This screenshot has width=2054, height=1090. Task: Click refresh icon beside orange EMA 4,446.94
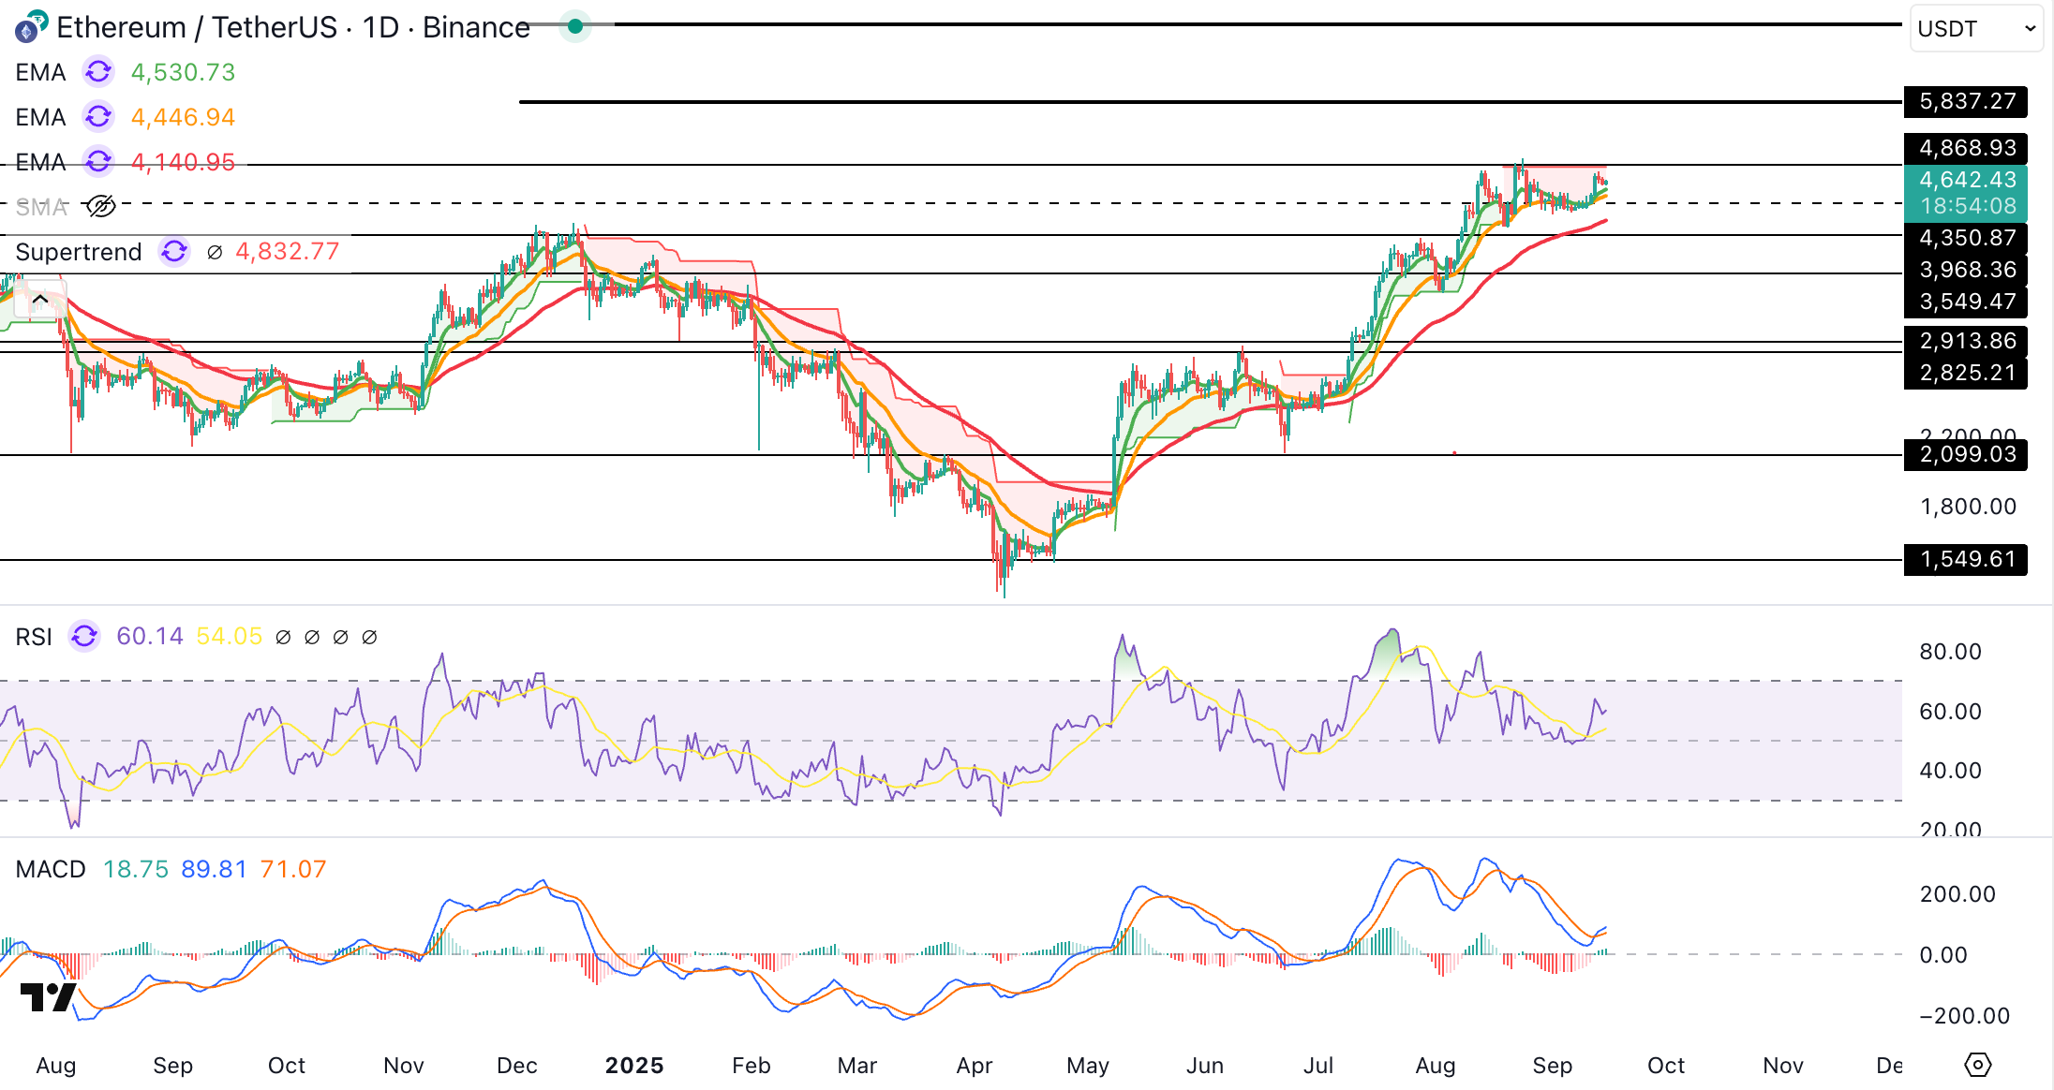(98, 117)
